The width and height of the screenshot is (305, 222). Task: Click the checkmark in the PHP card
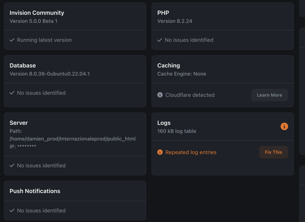pos(160,40)
